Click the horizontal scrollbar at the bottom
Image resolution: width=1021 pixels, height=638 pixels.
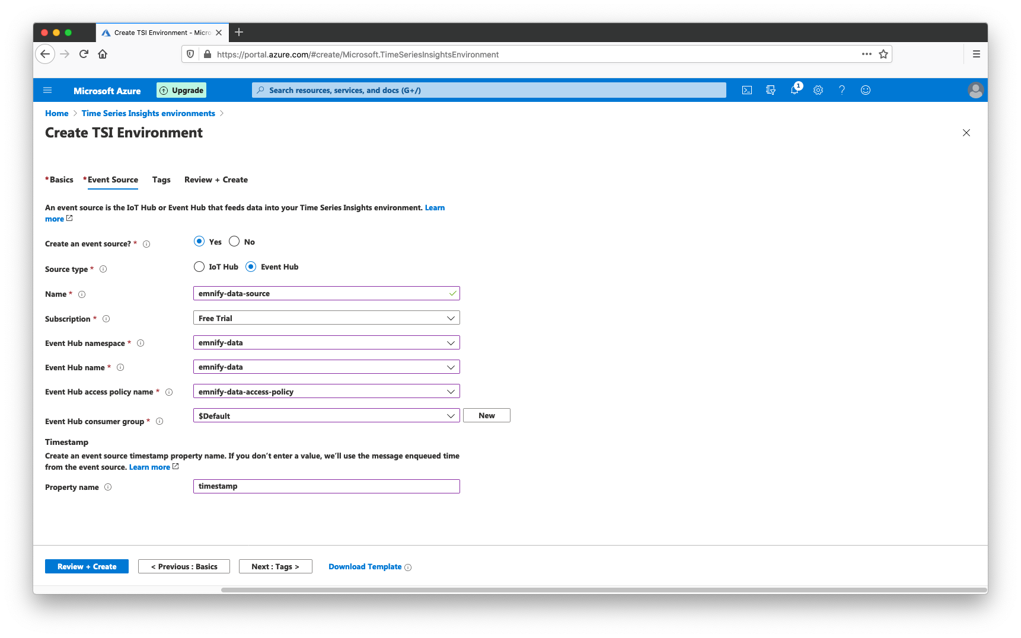click(604, 590)
